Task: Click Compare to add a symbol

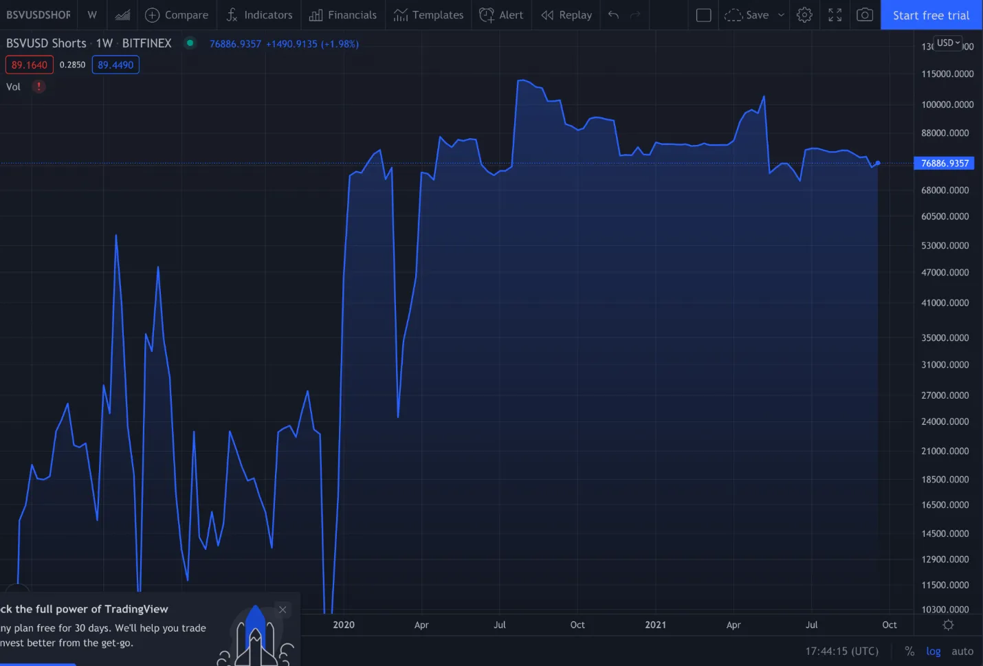Action: 177,14
